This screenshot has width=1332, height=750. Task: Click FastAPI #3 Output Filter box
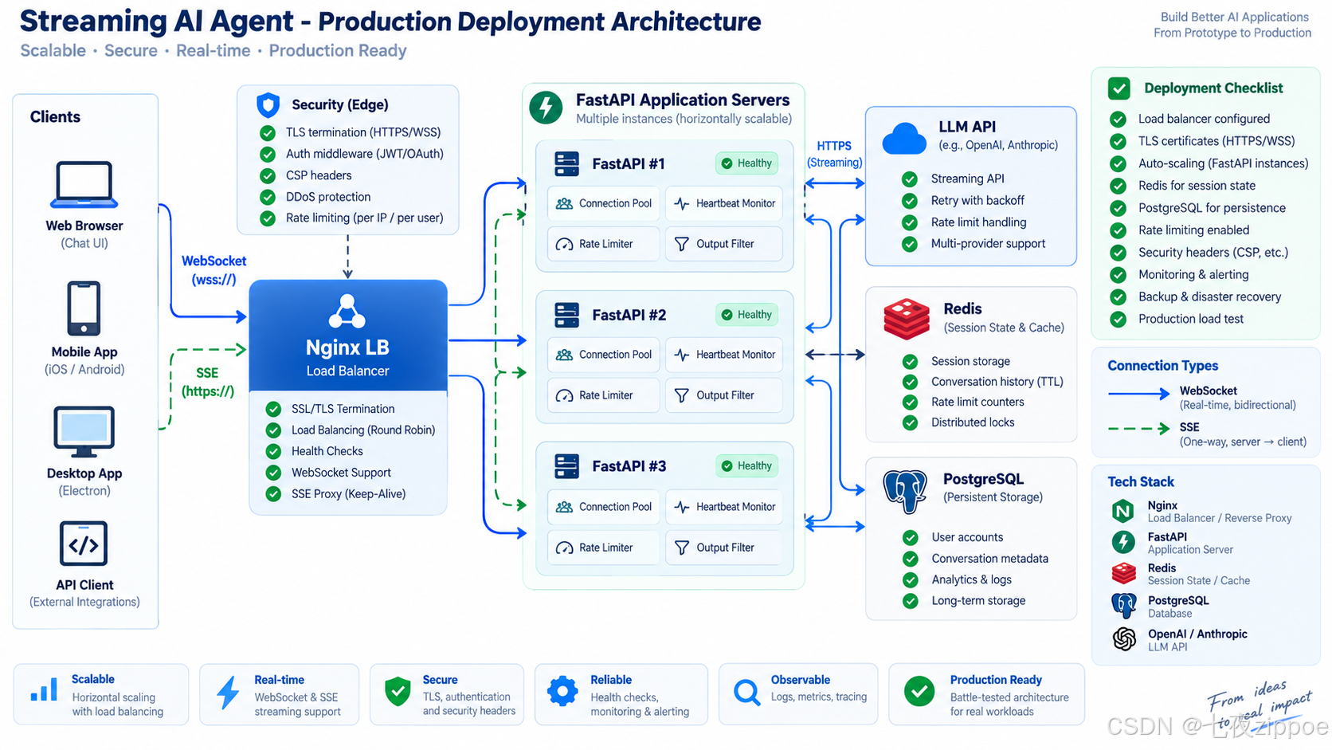click(x=724, y=548)
